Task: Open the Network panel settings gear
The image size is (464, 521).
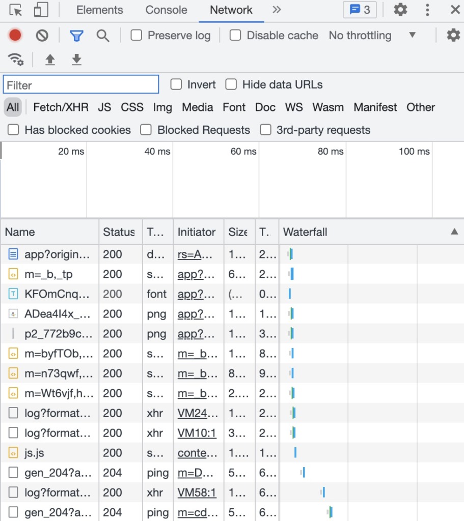Action: pos(453,35)
